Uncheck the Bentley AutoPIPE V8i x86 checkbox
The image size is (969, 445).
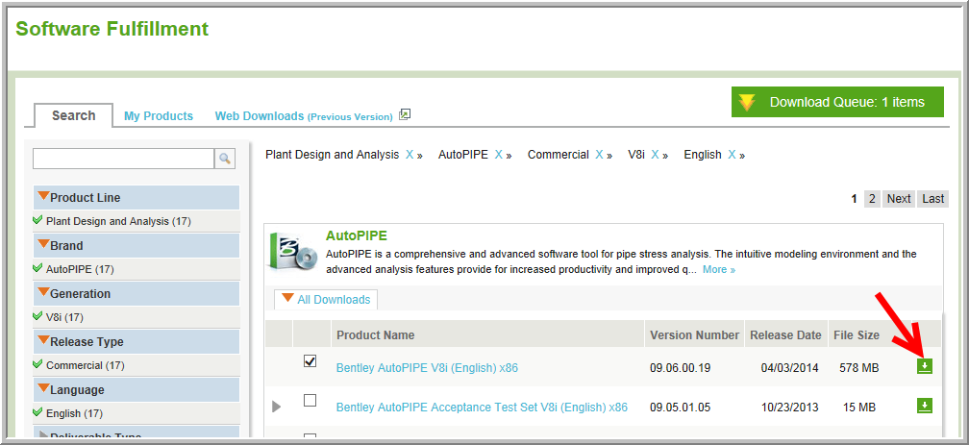click(311, 361)
